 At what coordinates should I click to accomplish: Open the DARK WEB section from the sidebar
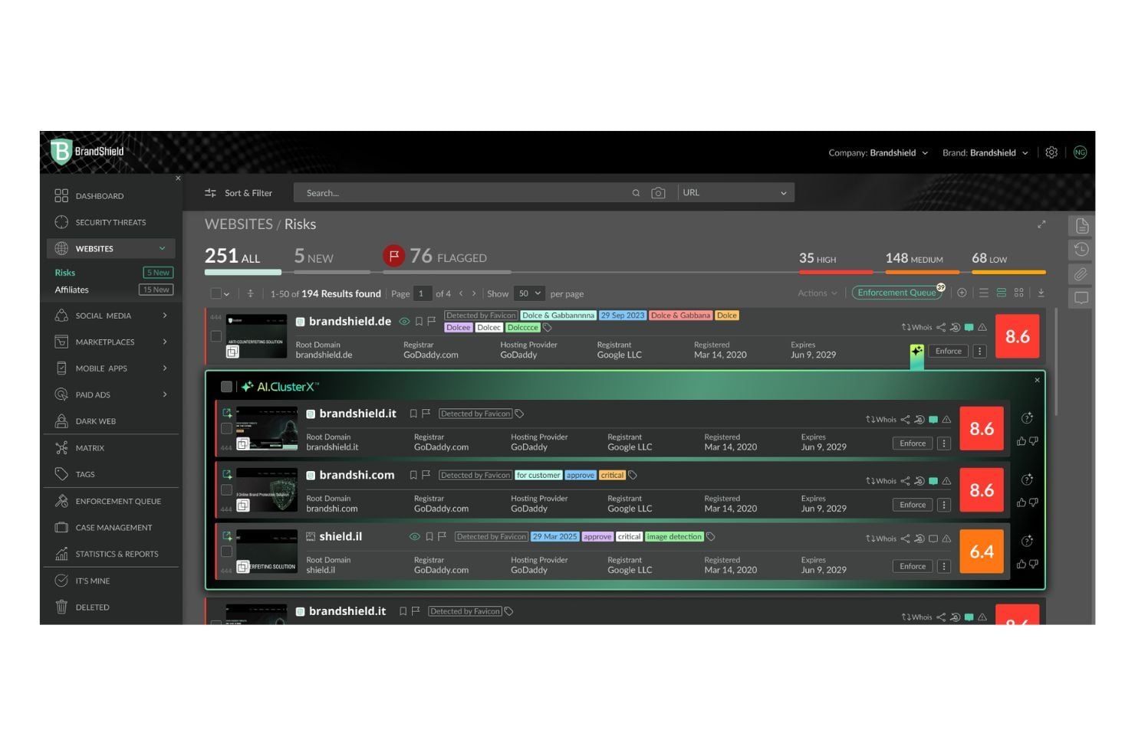[x=95, y=421]
